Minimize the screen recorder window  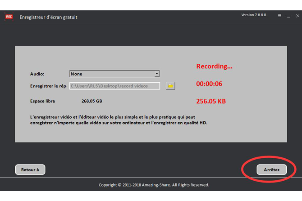[288, 16]
